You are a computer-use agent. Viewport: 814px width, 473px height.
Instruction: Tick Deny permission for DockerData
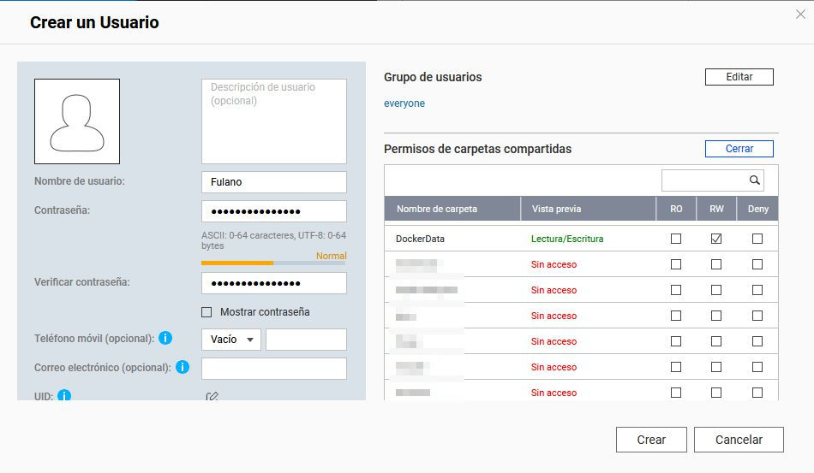click(x=757, y=239)
